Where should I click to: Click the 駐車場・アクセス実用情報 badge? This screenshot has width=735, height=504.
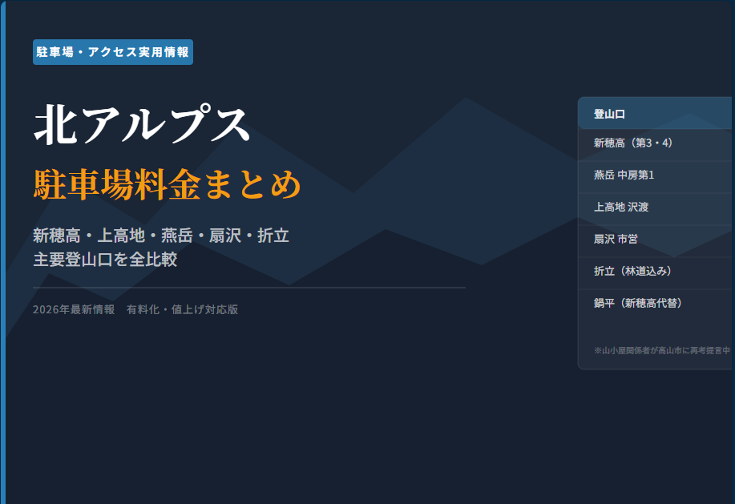pyautogui.click(x=112, y=52)
